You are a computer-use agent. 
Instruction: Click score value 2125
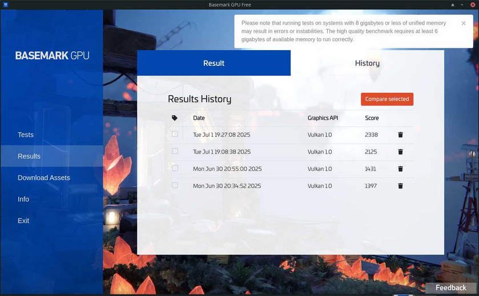coord(371,152)
